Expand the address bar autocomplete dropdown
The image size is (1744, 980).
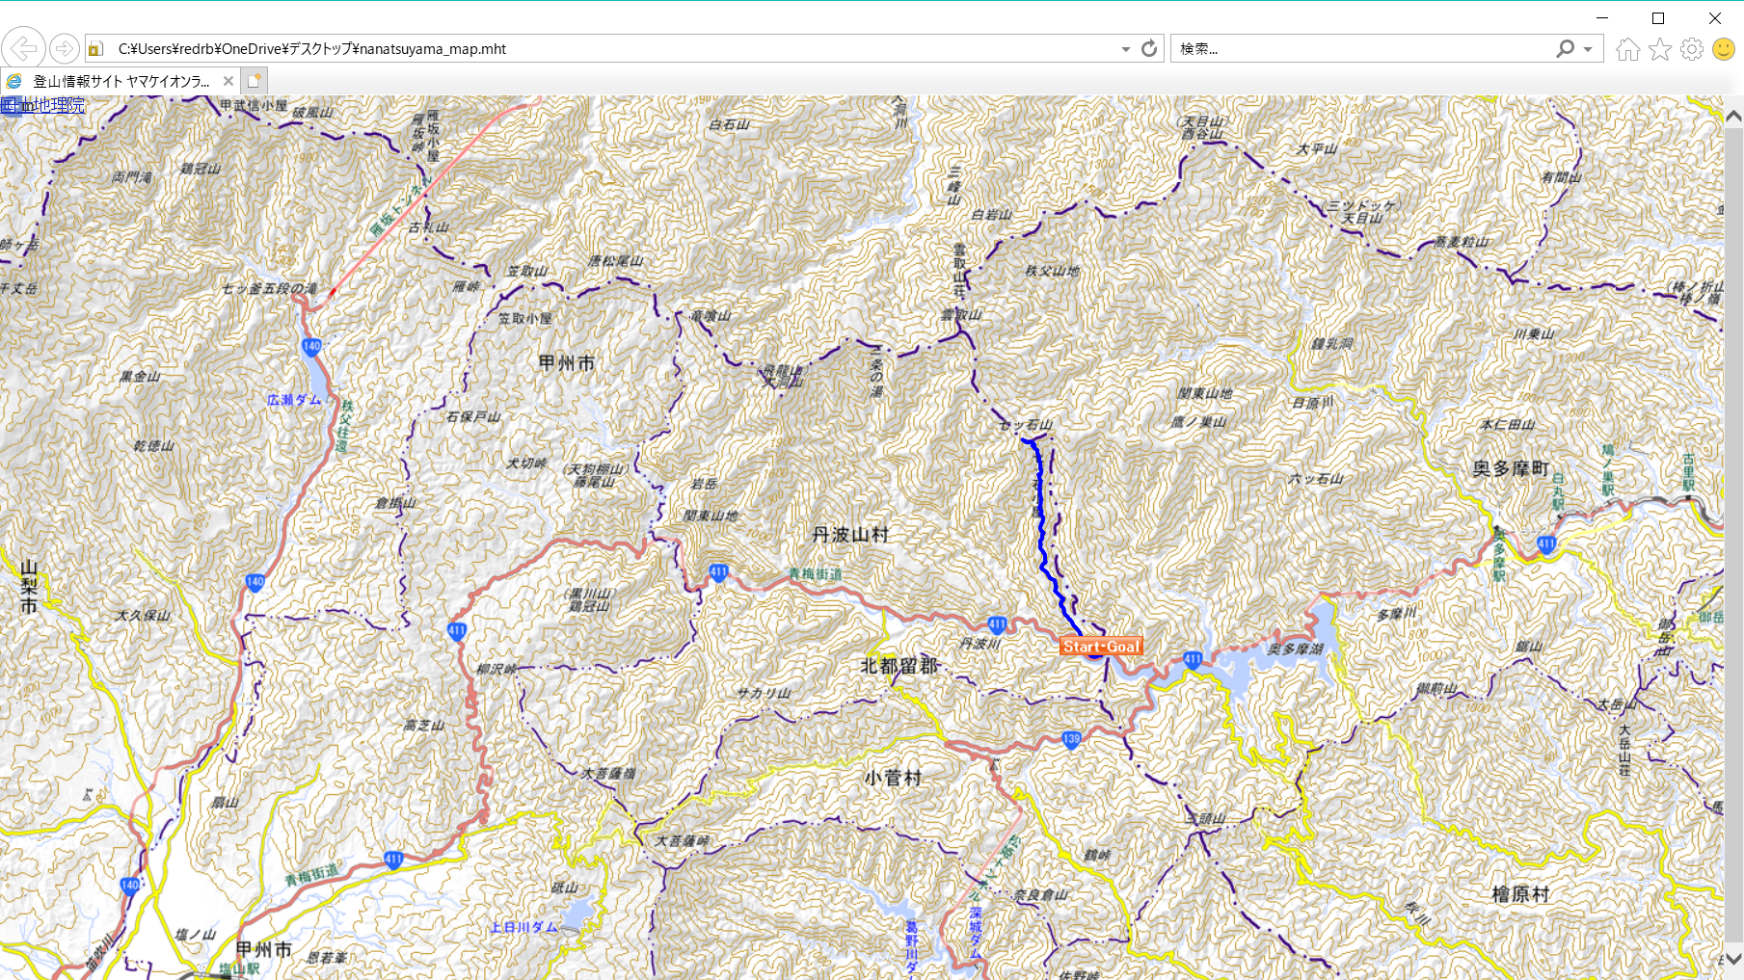point(1125,49)
